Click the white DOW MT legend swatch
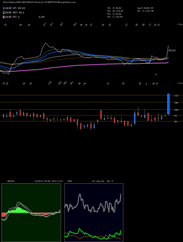The height and width of the screenshot is (242, 183). click(4, 13)
